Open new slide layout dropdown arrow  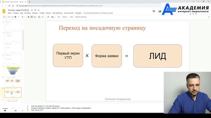pos(6,17)
